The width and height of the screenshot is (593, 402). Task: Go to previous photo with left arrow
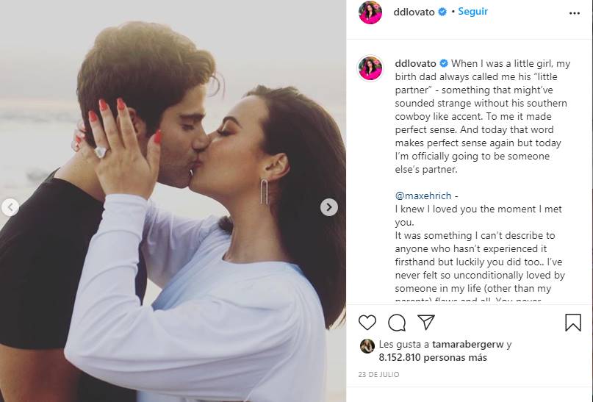point(10,207)
